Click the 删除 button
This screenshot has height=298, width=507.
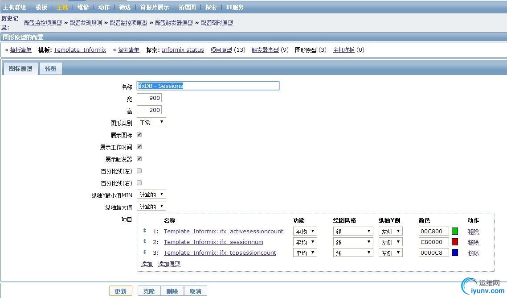click(172, 291)
